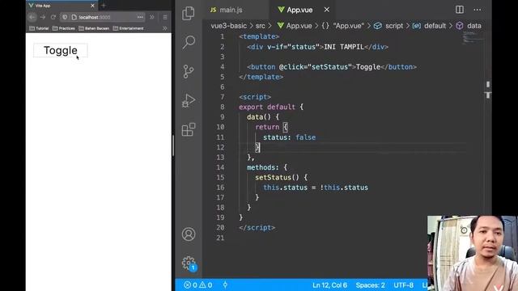
Task: Click the localhost:3000 address bar
Action: tap(103, 17)
